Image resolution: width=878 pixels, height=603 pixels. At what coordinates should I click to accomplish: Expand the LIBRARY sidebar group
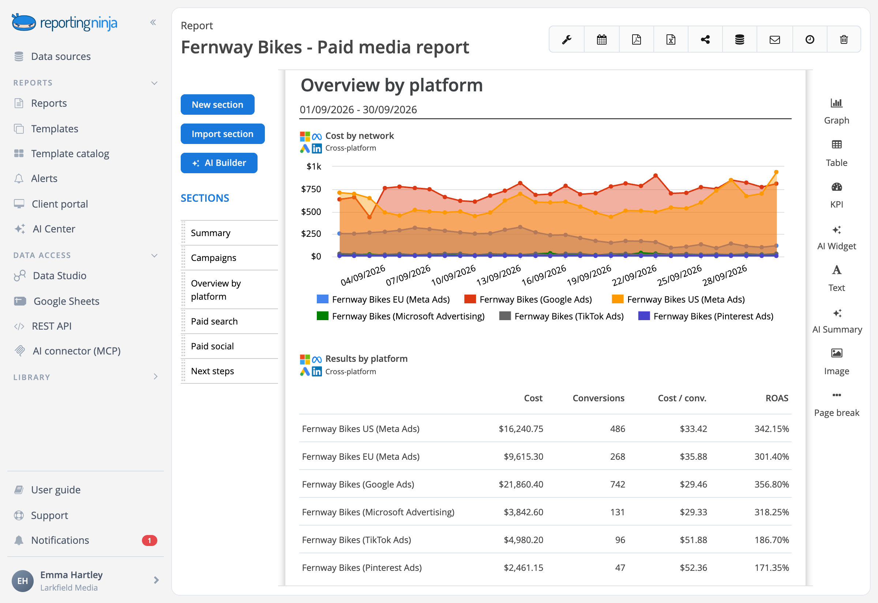155,377
